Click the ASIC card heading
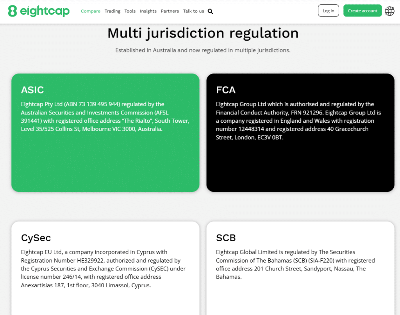Image resolution: width=400 pixels, height=315 pixels. pyautogui.click(x=32, y=90)
